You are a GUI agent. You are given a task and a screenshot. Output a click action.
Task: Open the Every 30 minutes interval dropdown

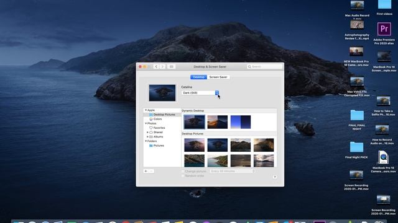tap(232, 171)
